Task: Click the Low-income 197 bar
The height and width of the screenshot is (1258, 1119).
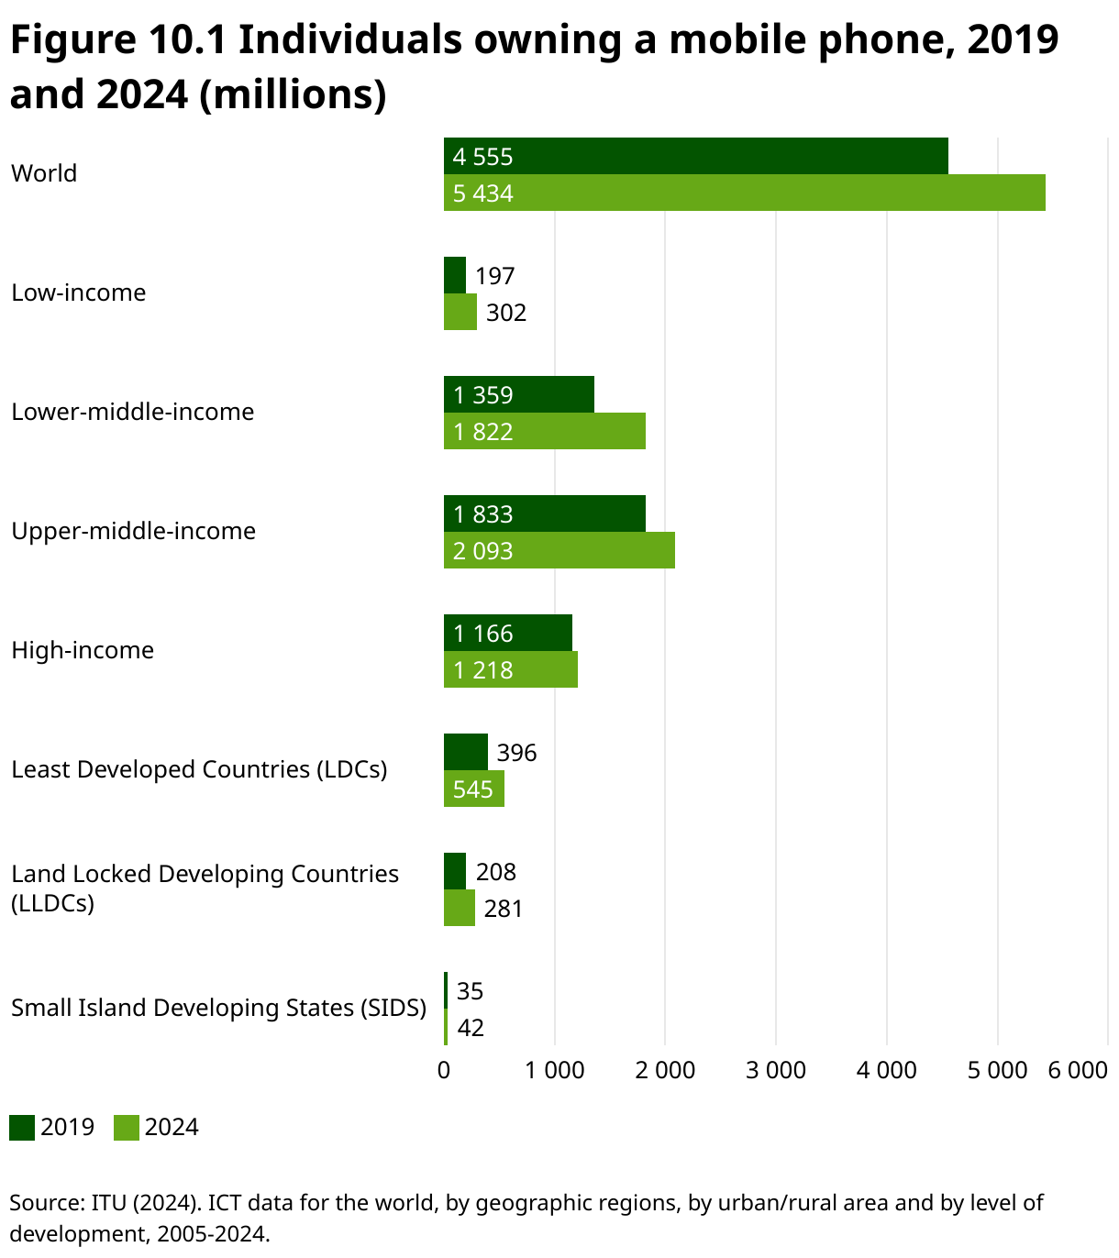Action: click(x=453, y=276)
